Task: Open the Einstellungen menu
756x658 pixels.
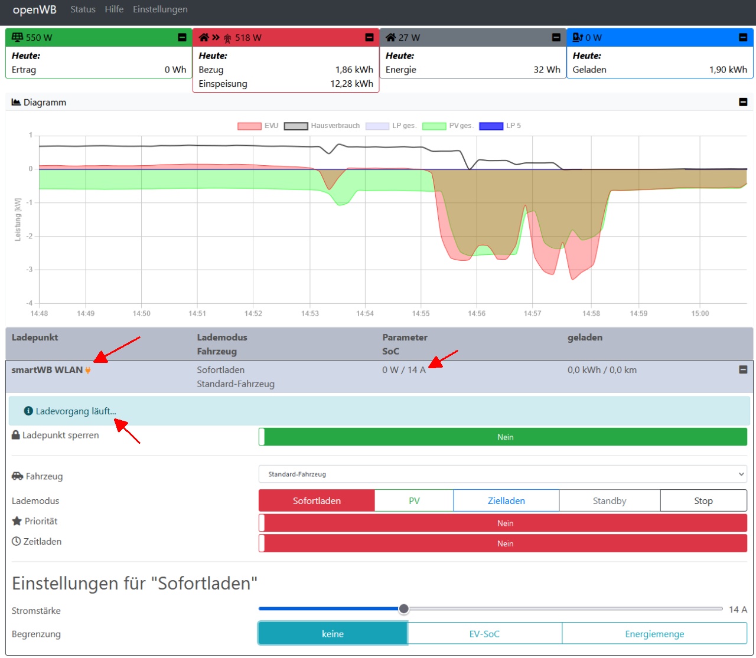Action: 160,9
